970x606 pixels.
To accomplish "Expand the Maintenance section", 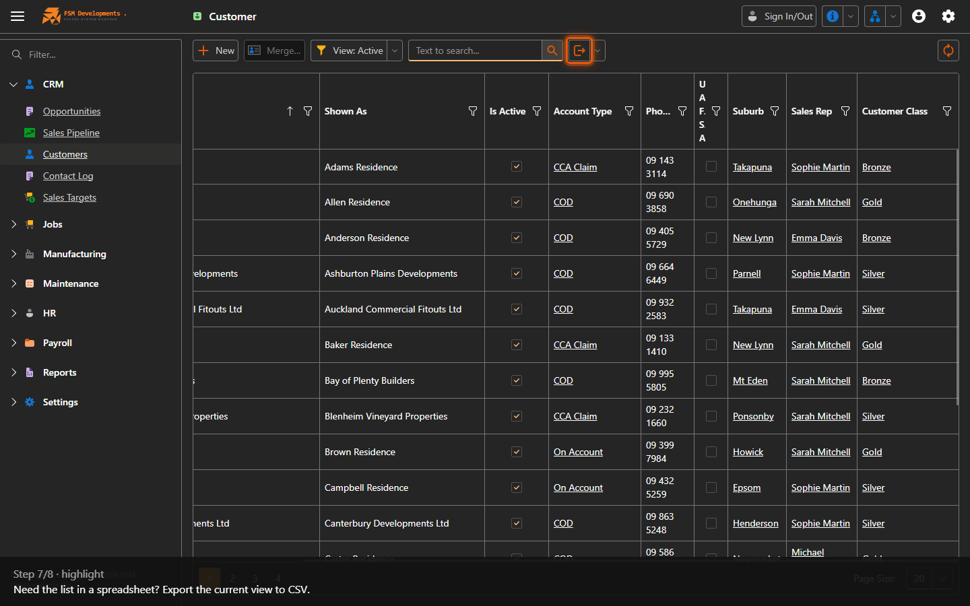I will click(x=13, y=283).
